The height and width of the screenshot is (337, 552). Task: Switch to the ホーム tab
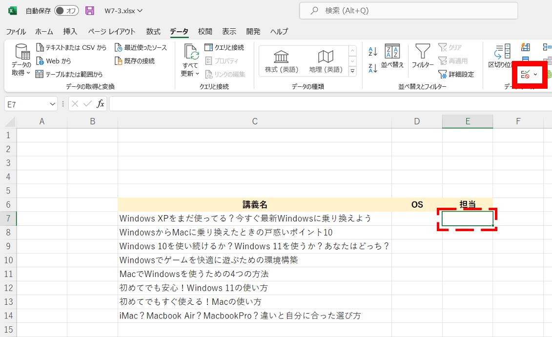pos(44,32)
